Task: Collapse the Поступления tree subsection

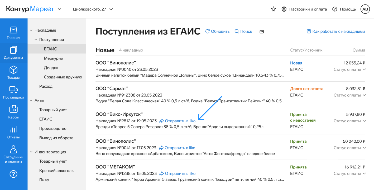Action: 36,40
